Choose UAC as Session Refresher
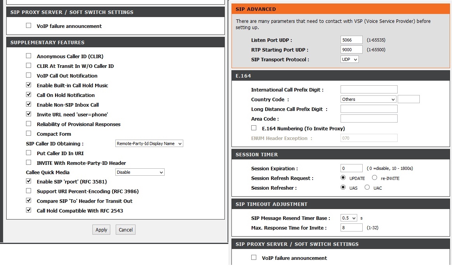 (367, 188)
